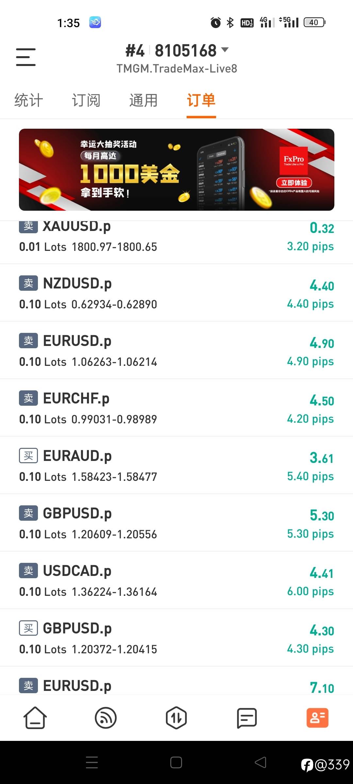
Task: Open the messages chat icon
Action: point(247,718)
